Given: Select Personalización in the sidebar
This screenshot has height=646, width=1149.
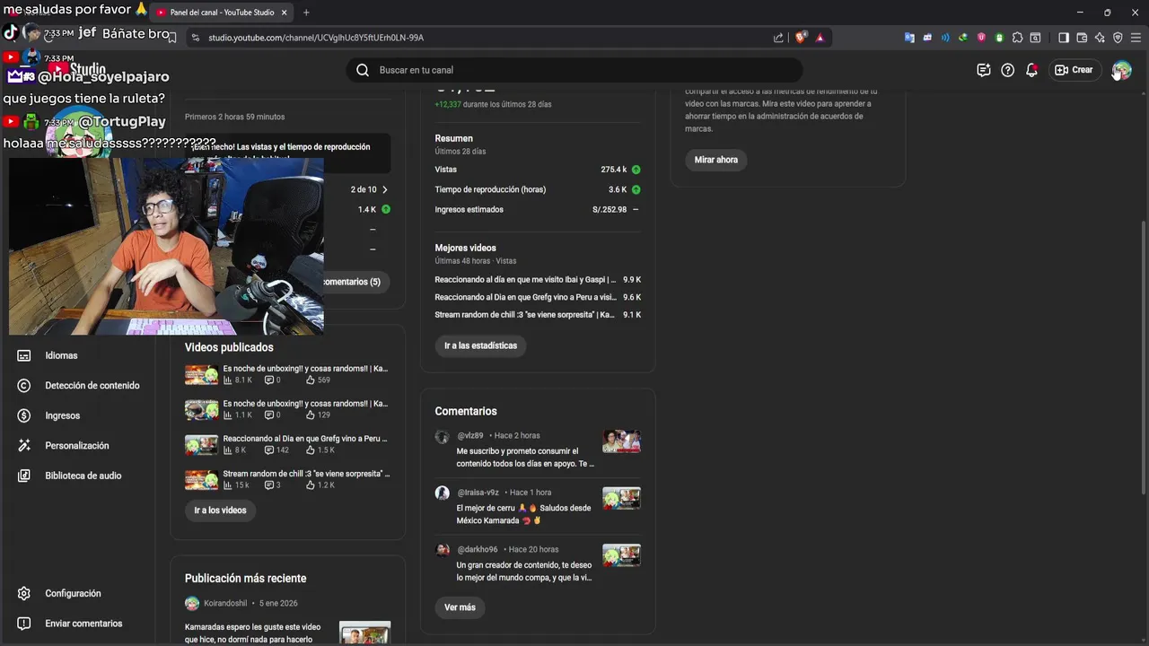Looking at the screenshot, I should click(x=77, y=446).
